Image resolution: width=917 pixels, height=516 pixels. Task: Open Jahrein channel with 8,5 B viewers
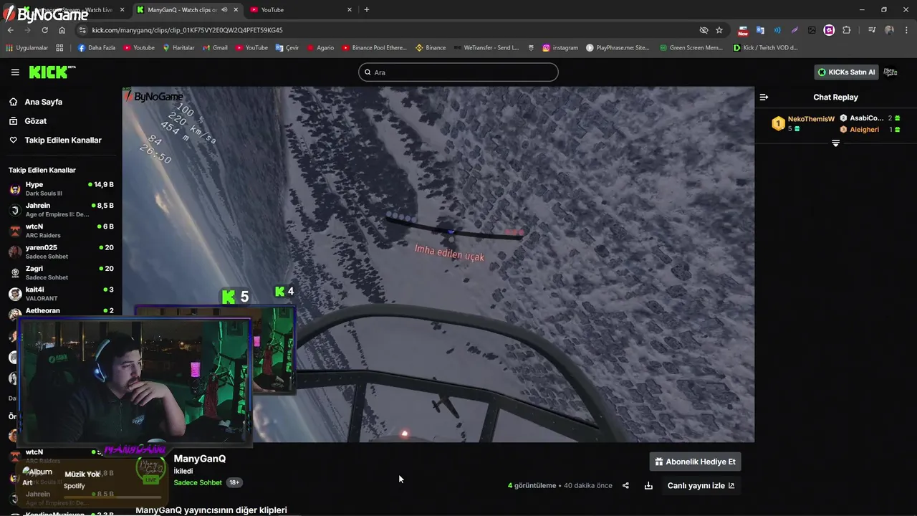tap(61, 209)
